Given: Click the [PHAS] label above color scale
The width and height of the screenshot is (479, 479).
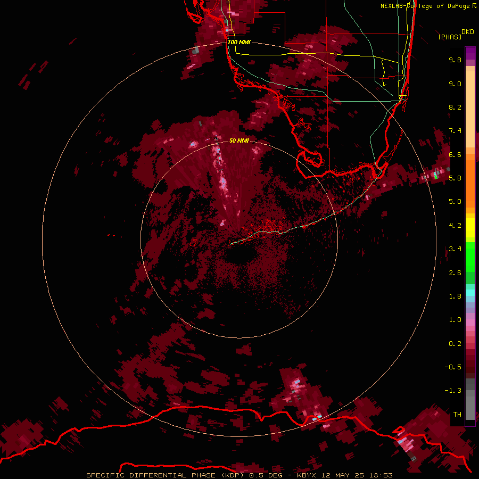Looking at the screenshot, I should [450, 37].
